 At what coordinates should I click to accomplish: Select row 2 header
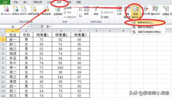[3, 39]
